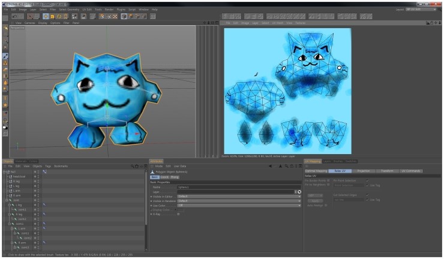Viewport: 444px width, 259px height.
Task: Click the orange-topped cube icon in toolbar
Action: (x=131, y=16)
